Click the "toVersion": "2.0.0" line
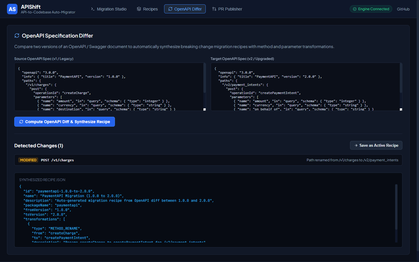The width and height of the screenshot is (419, 262). click(45, 215)
